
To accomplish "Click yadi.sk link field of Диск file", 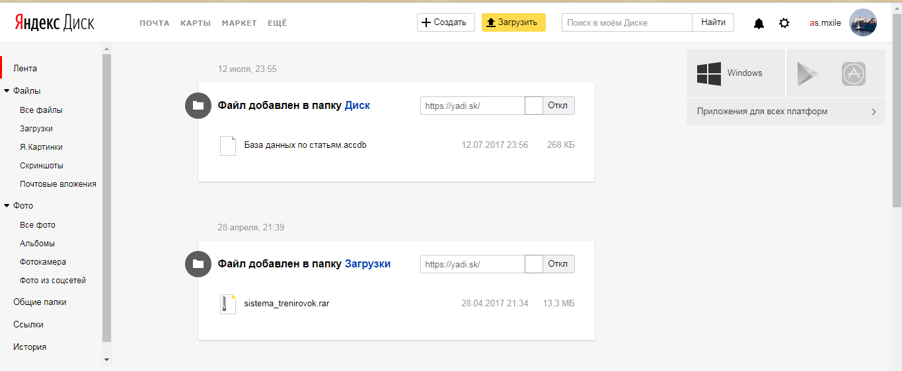I will [472, 106].
